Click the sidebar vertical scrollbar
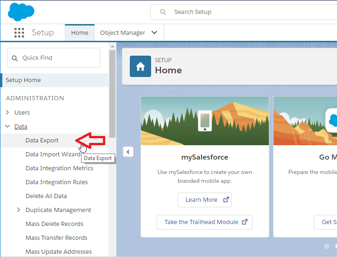This screenshot has width=337, height=257. tap(112, 93)
